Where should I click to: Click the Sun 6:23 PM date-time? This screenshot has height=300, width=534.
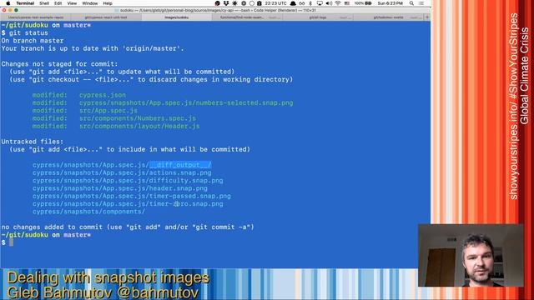[x=390, y=3]
